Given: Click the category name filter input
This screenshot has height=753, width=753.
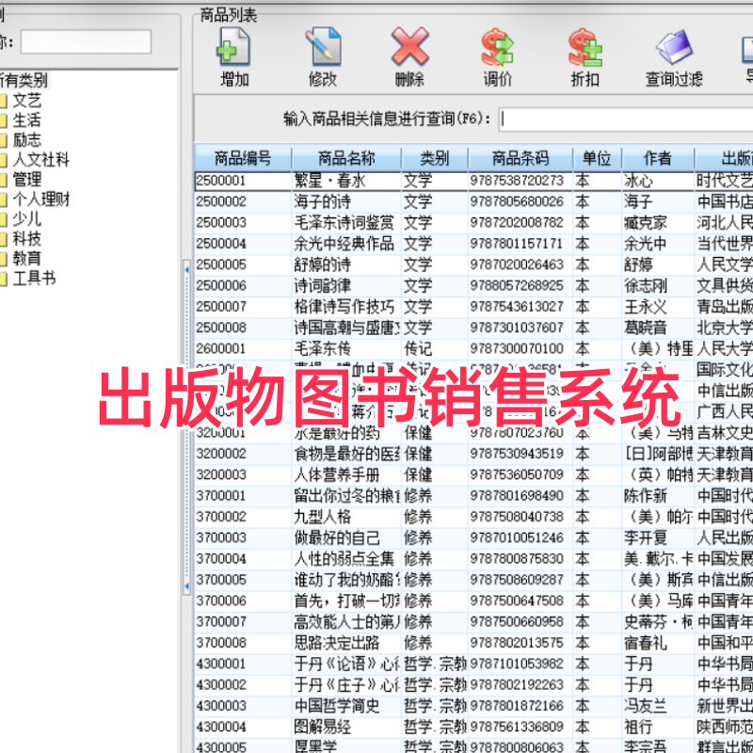Looking at the screenshot, I should (86, 41).
